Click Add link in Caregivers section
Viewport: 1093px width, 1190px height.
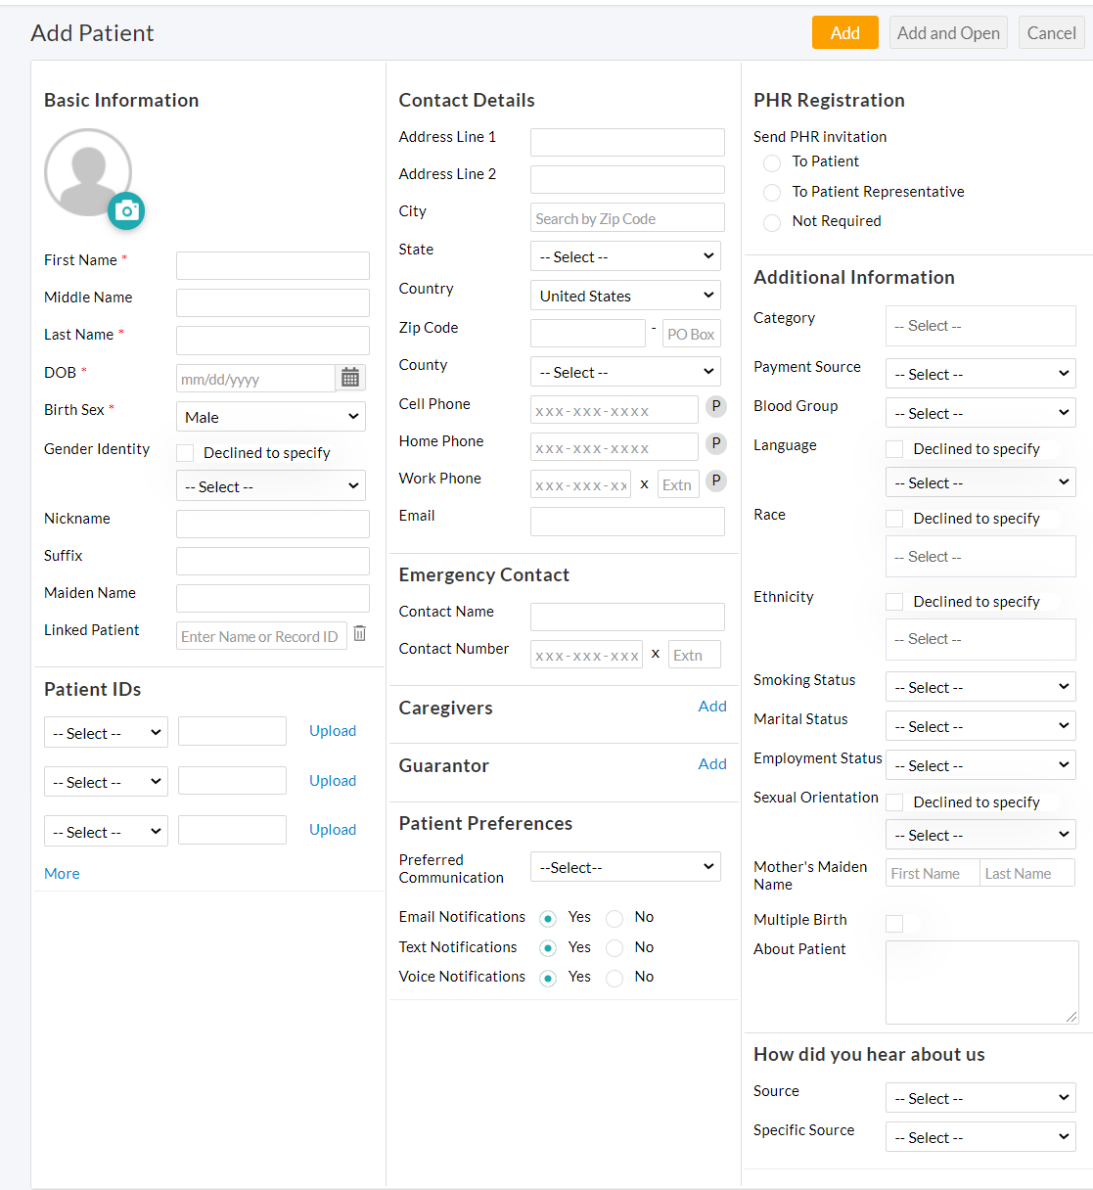712,707
